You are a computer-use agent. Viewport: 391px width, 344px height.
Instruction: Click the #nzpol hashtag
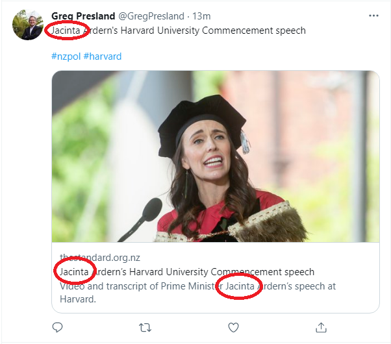coord(66,56)
